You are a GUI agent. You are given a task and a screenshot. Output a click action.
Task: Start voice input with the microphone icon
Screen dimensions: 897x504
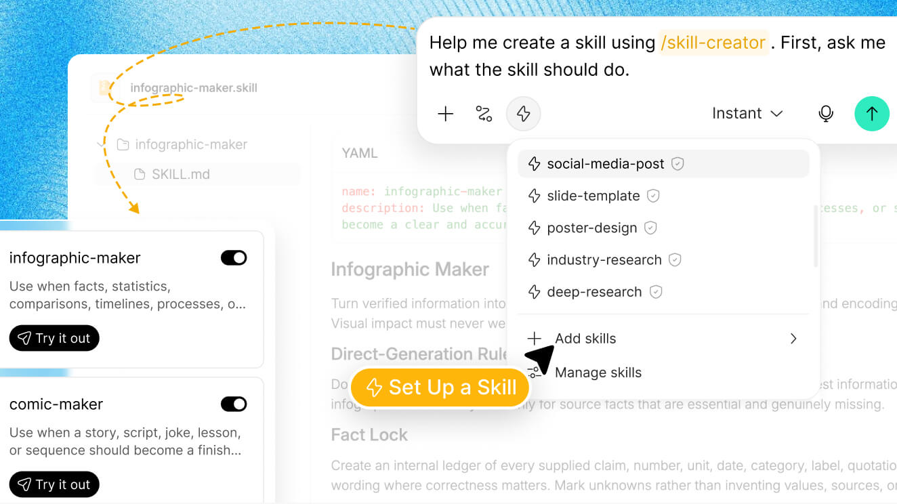coord(826,114)
